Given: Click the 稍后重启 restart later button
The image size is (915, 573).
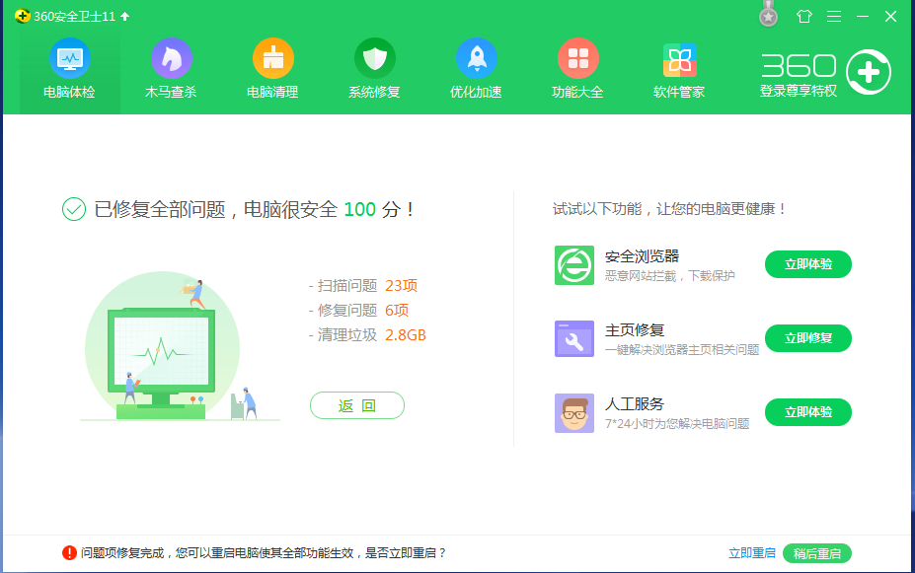Looking at the screenshot, I should coord(817,553).
